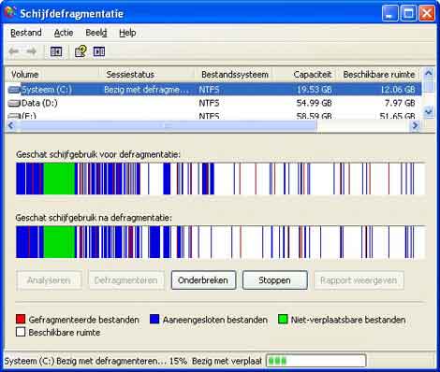Click the Rapport weergeven button
The width and height of the screenshot is (440, 372).
(x=359, y=280)
